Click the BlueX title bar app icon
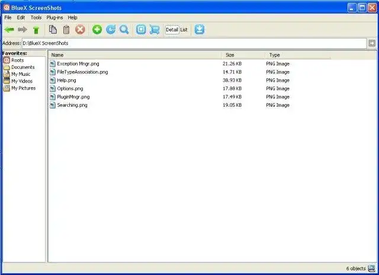Screen dimensions: 379x275 coord(7,8)
